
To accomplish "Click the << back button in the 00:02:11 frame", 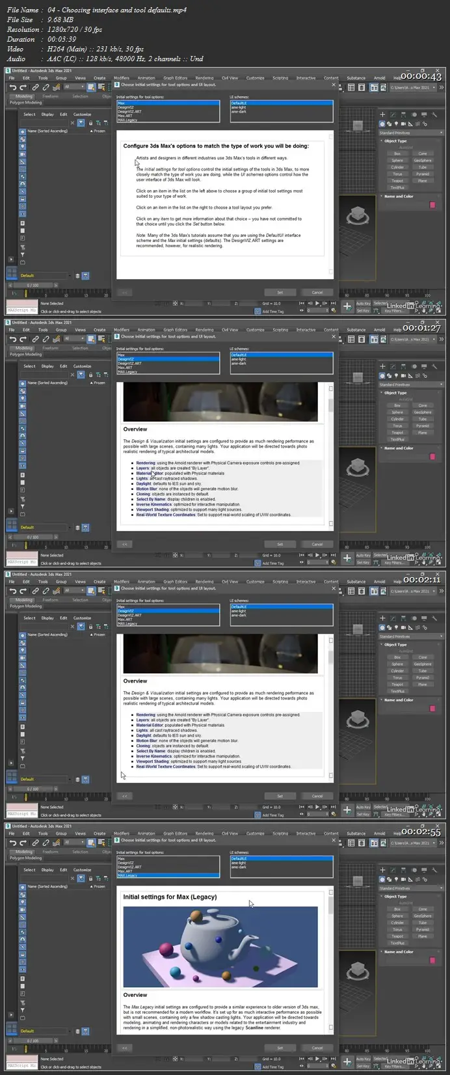I will click(124, 796).
